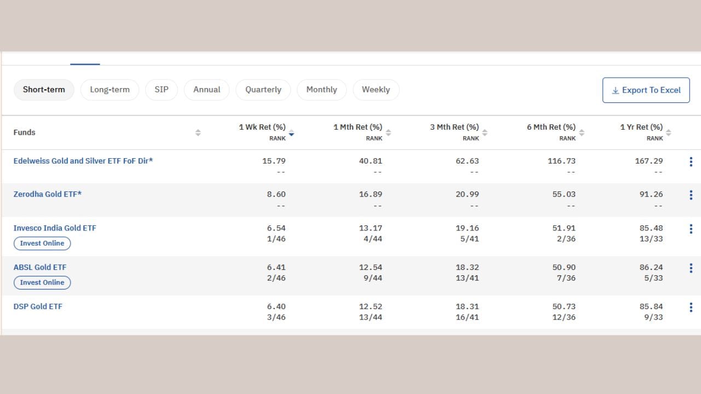Sort by 1 Wk Ret sort arrow
The image size is (701, 394).
coord(291,132)
